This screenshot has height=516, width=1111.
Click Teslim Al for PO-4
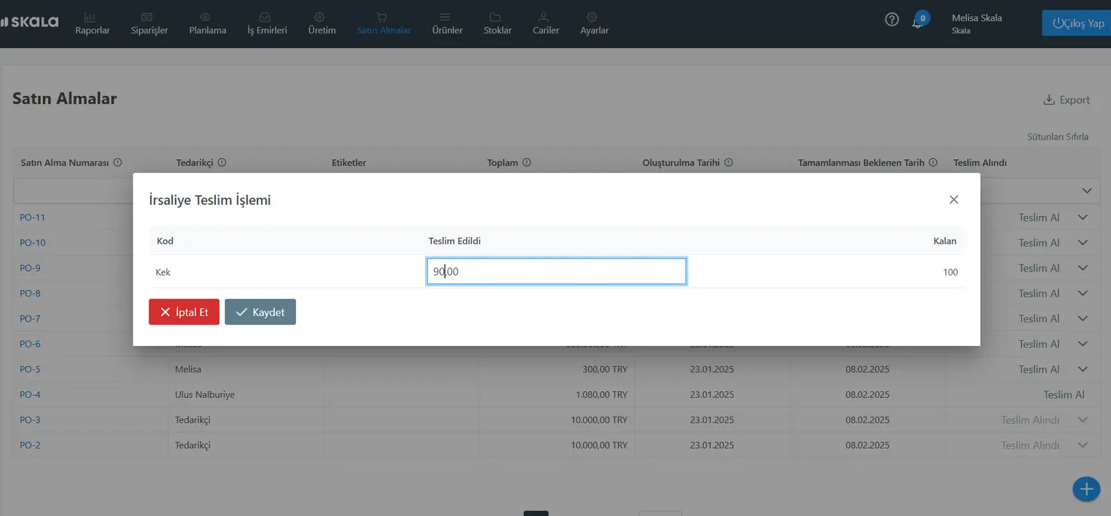(x=1064, y=394)
